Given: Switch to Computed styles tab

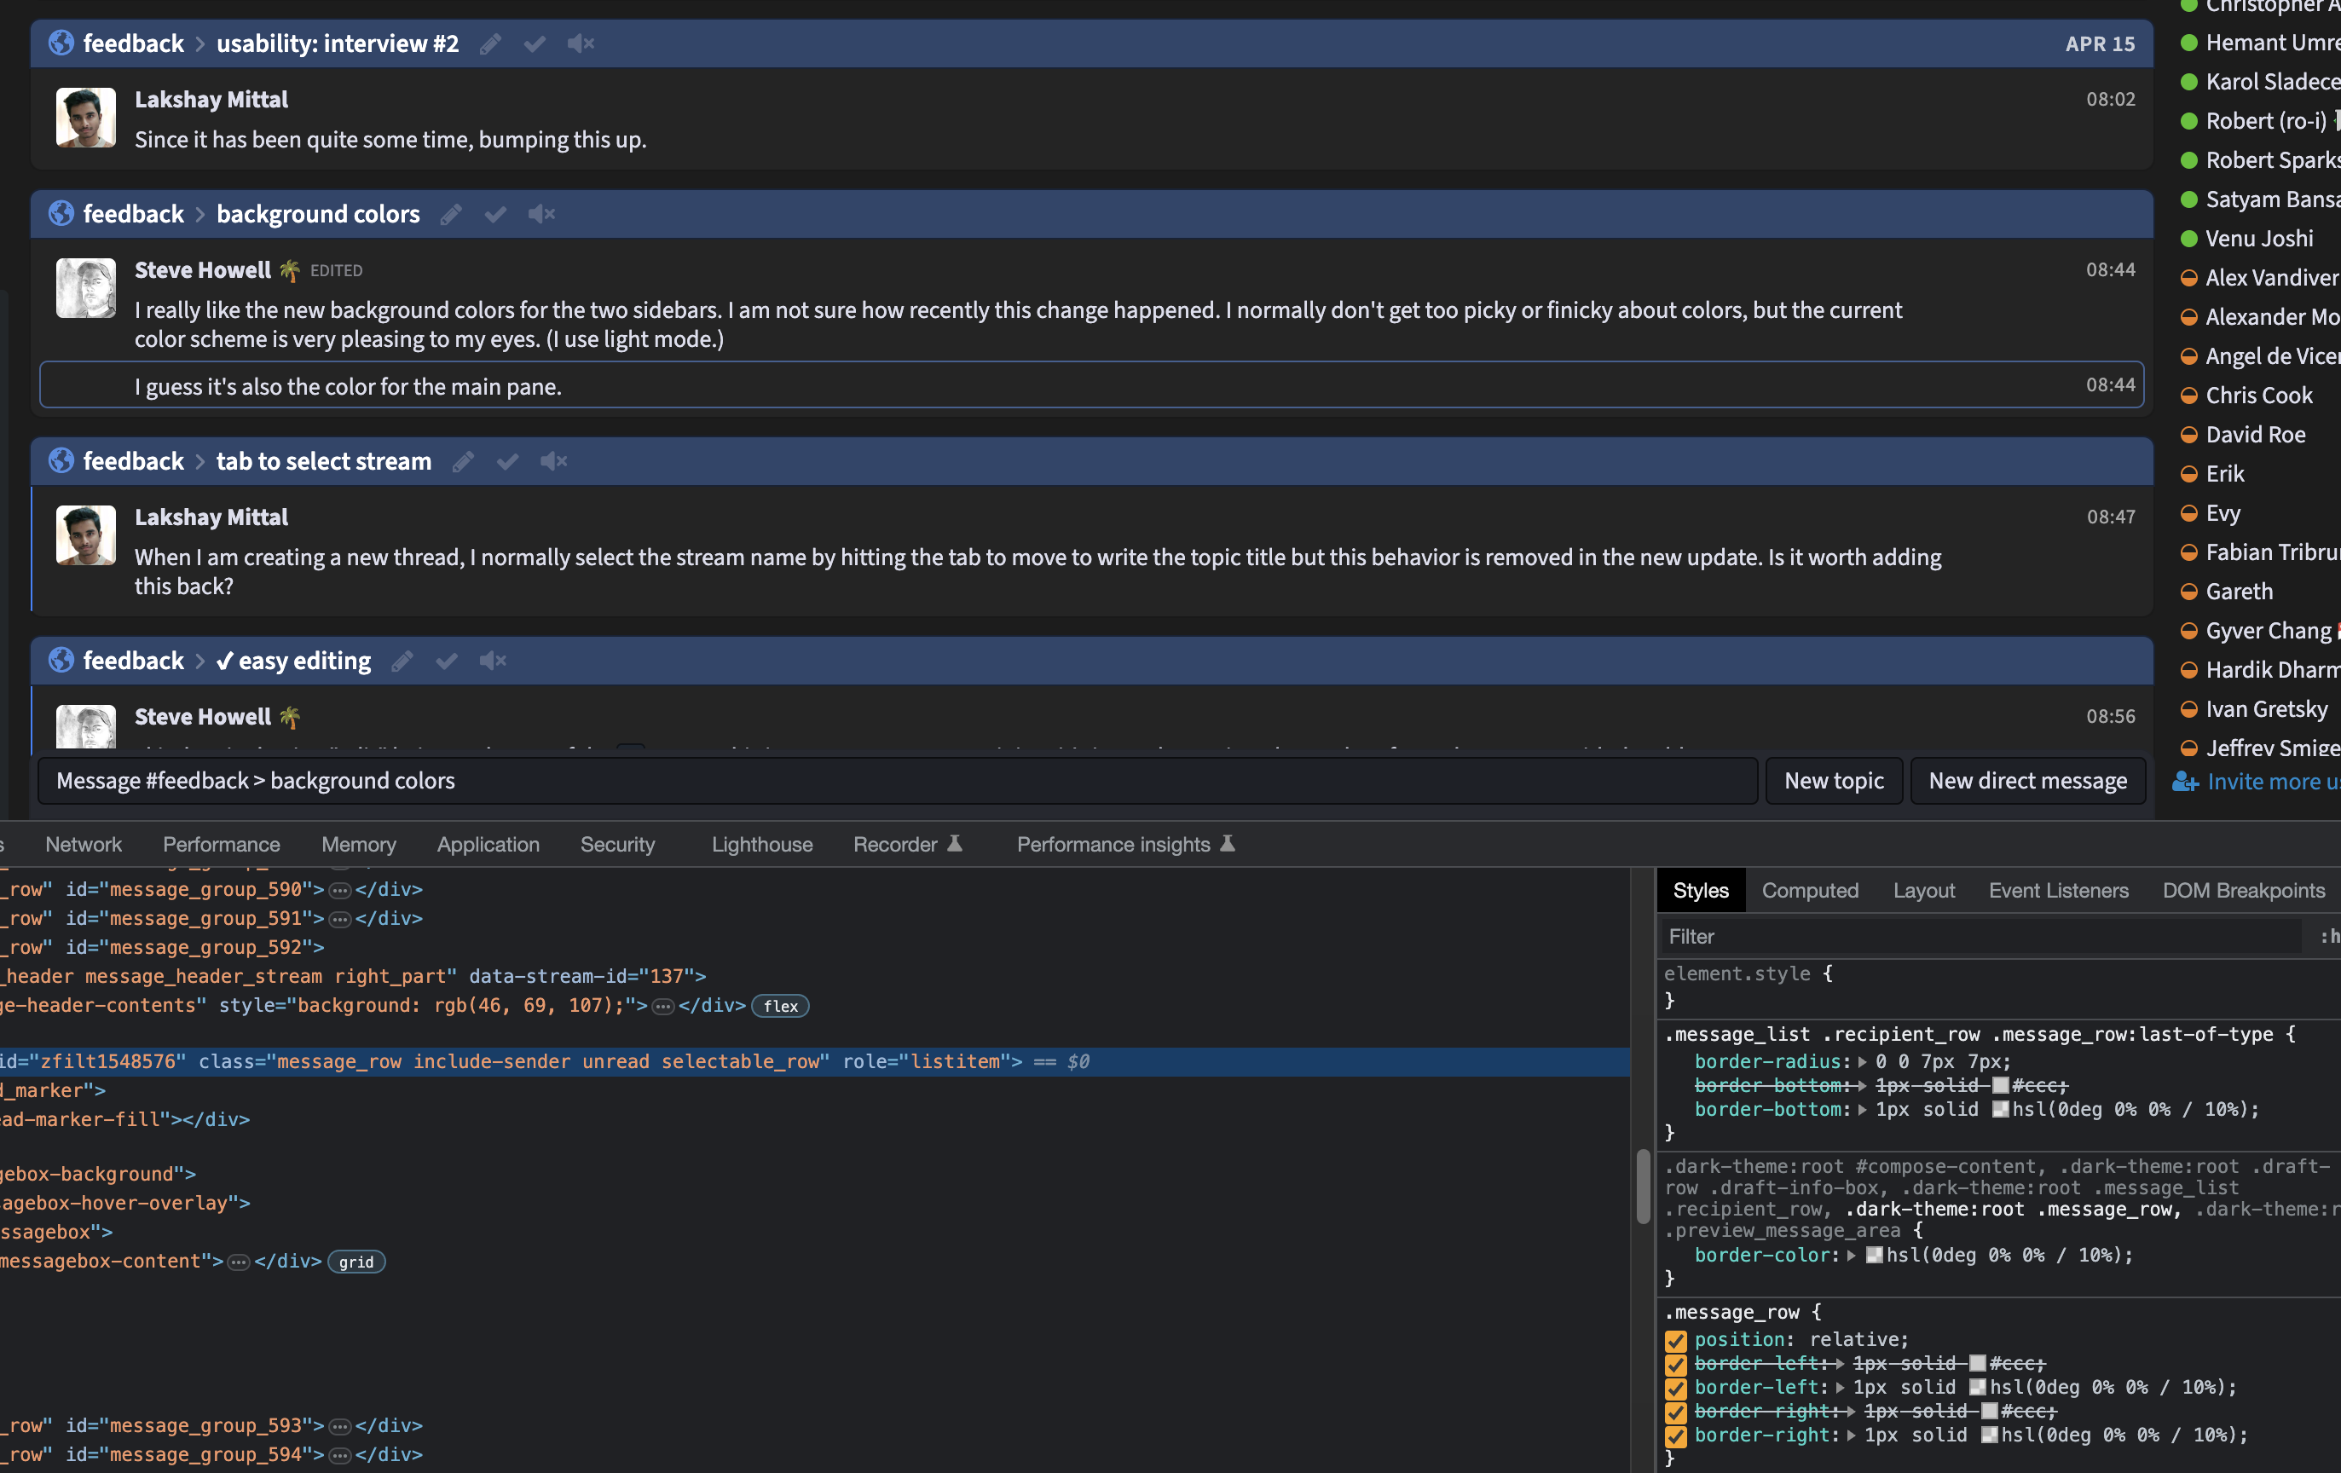Looking at the screenshot, I should [x=1809, y=891].
